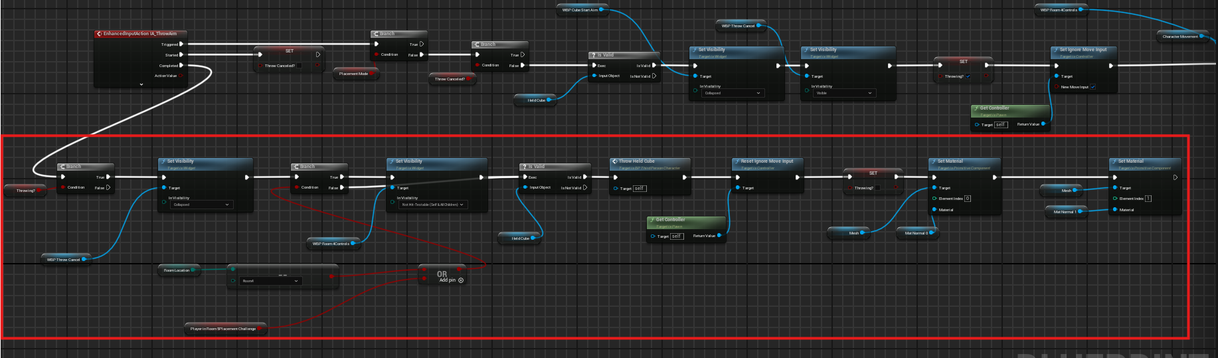The image size is (1218, 358).
Task: Click the Element Index 0 input field
Action: click(968, 199)
